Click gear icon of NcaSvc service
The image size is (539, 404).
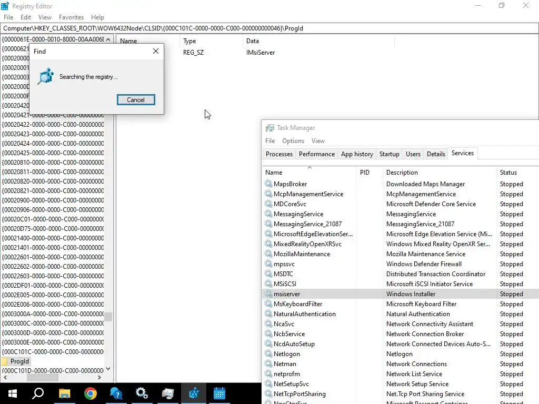pos(268,324)
